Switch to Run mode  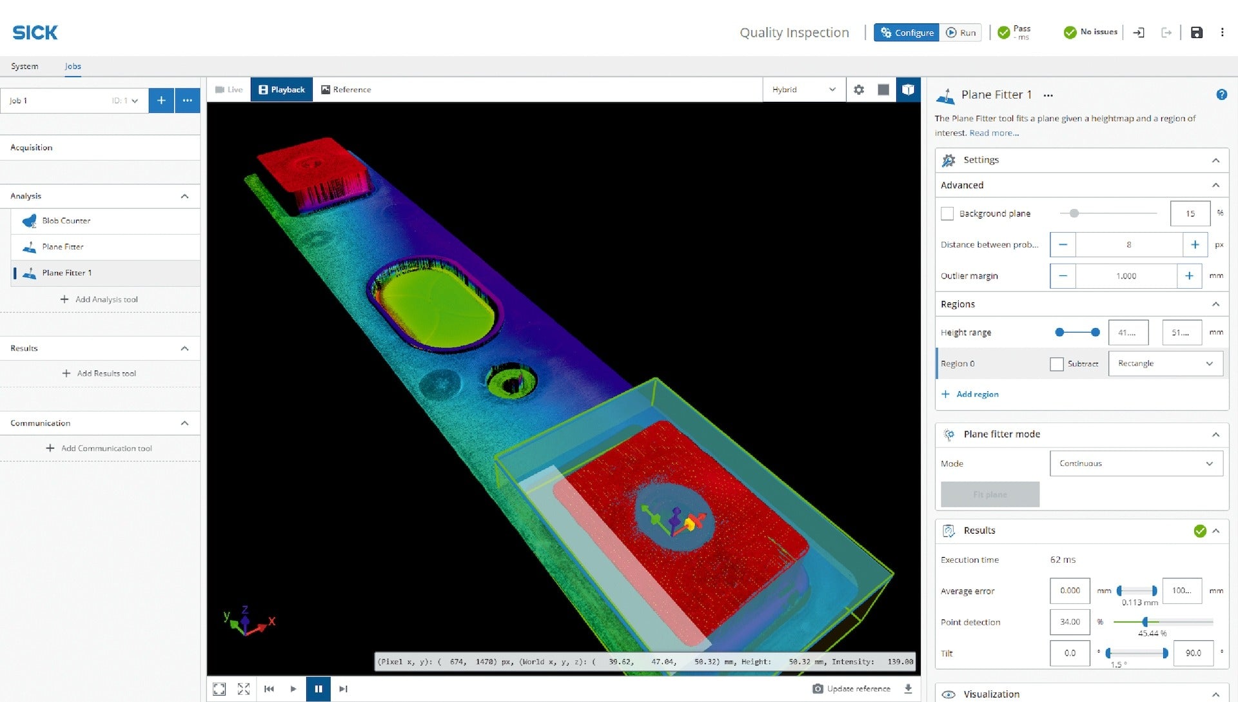click(x=961, y=32)
